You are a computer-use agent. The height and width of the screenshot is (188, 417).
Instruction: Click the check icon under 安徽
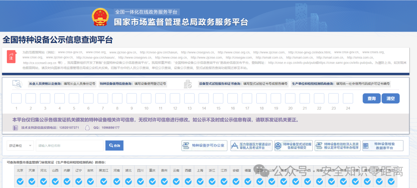(236, 181)
